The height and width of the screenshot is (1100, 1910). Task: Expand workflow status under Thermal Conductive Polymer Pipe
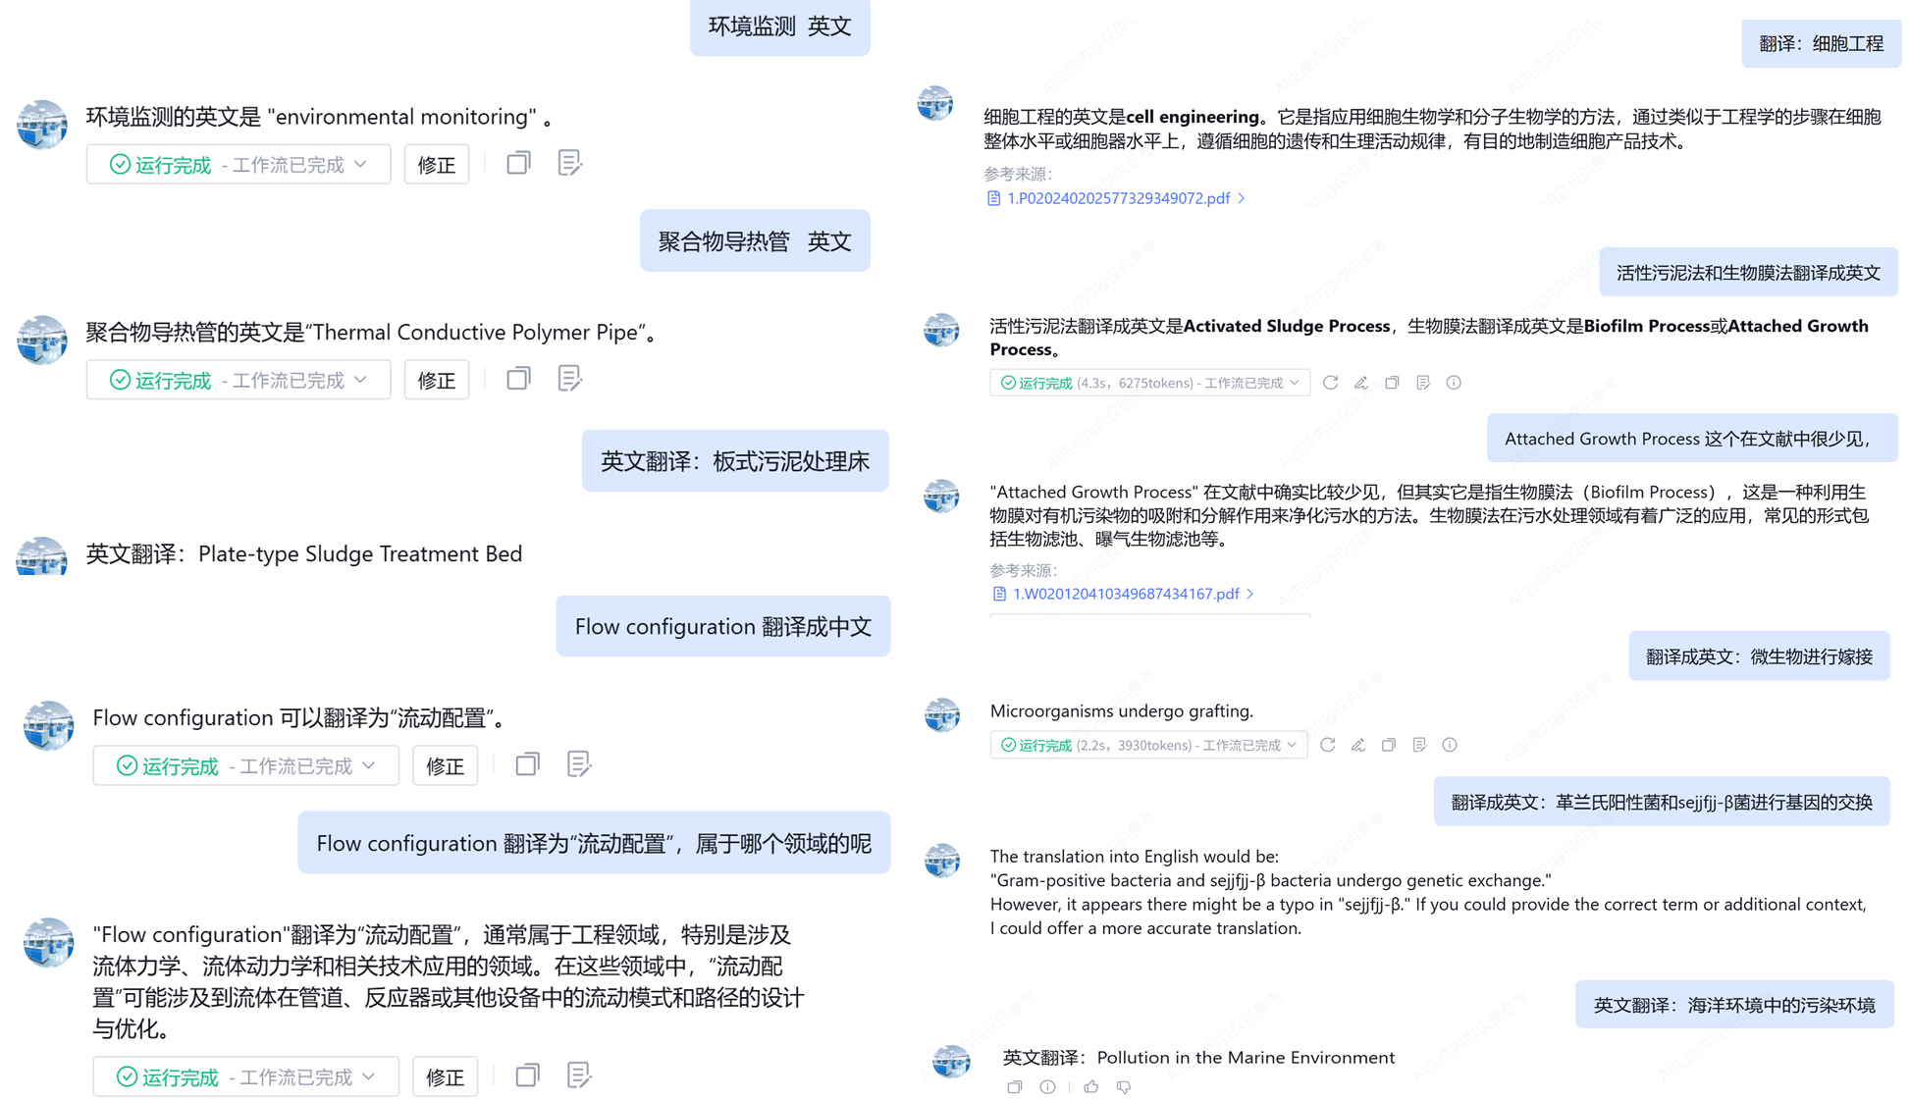pyautogui.click(x=239, y=380)
